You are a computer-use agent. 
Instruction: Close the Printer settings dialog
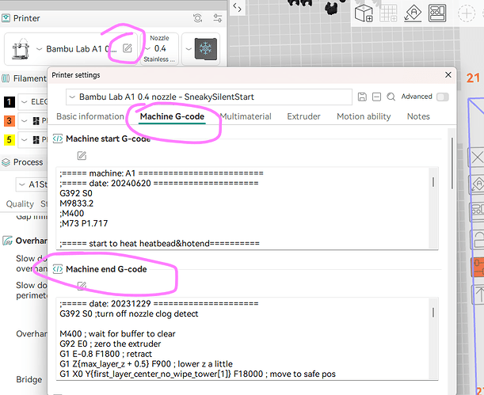(448, 75)
